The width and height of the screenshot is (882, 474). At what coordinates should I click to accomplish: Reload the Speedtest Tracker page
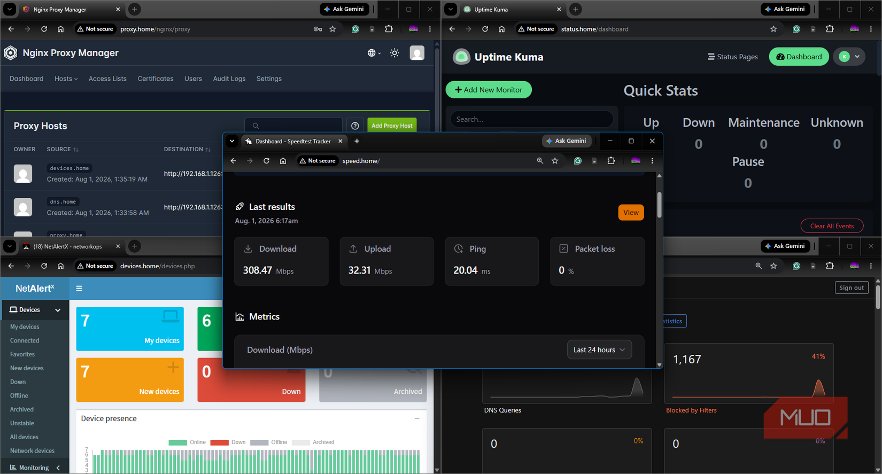266,161
